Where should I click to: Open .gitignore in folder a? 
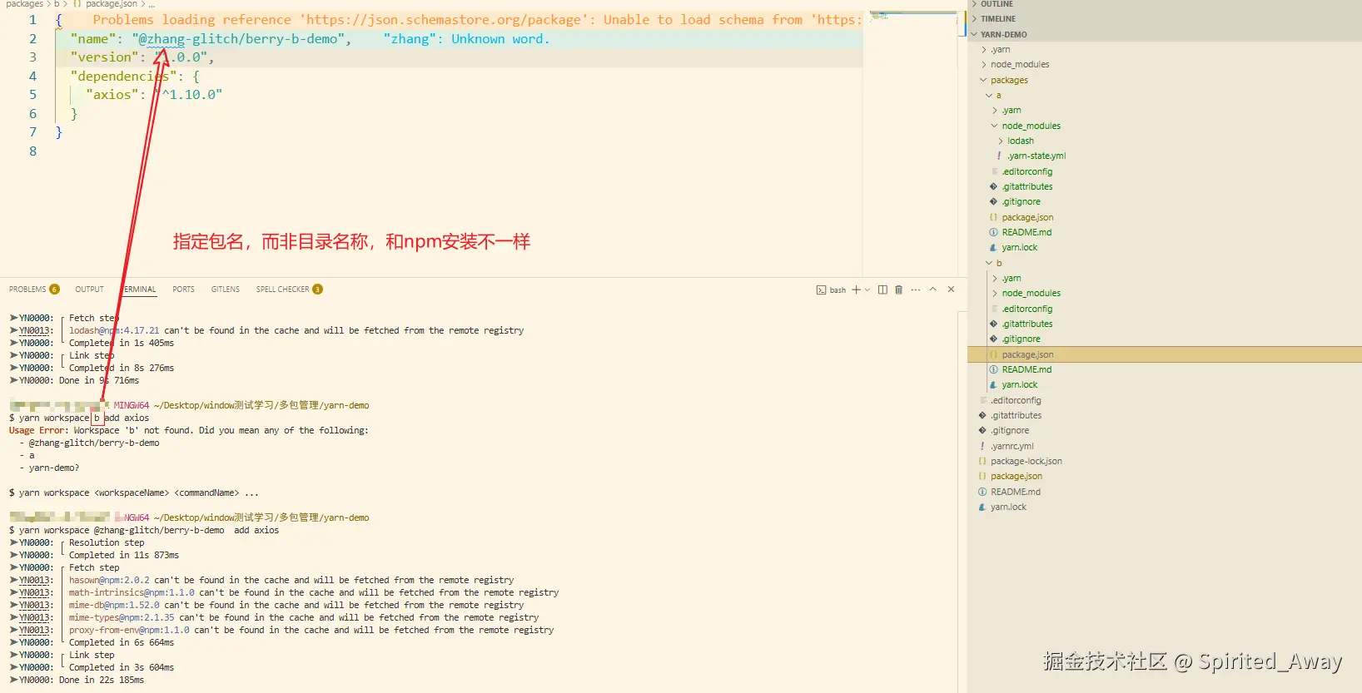pyautogui.click(x=1021, y=202)
